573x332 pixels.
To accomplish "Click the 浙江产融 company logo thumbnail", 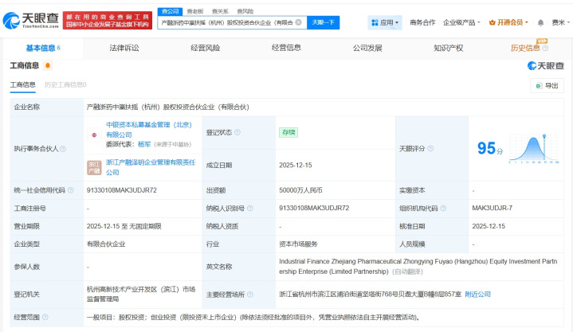I will point(94,166).
